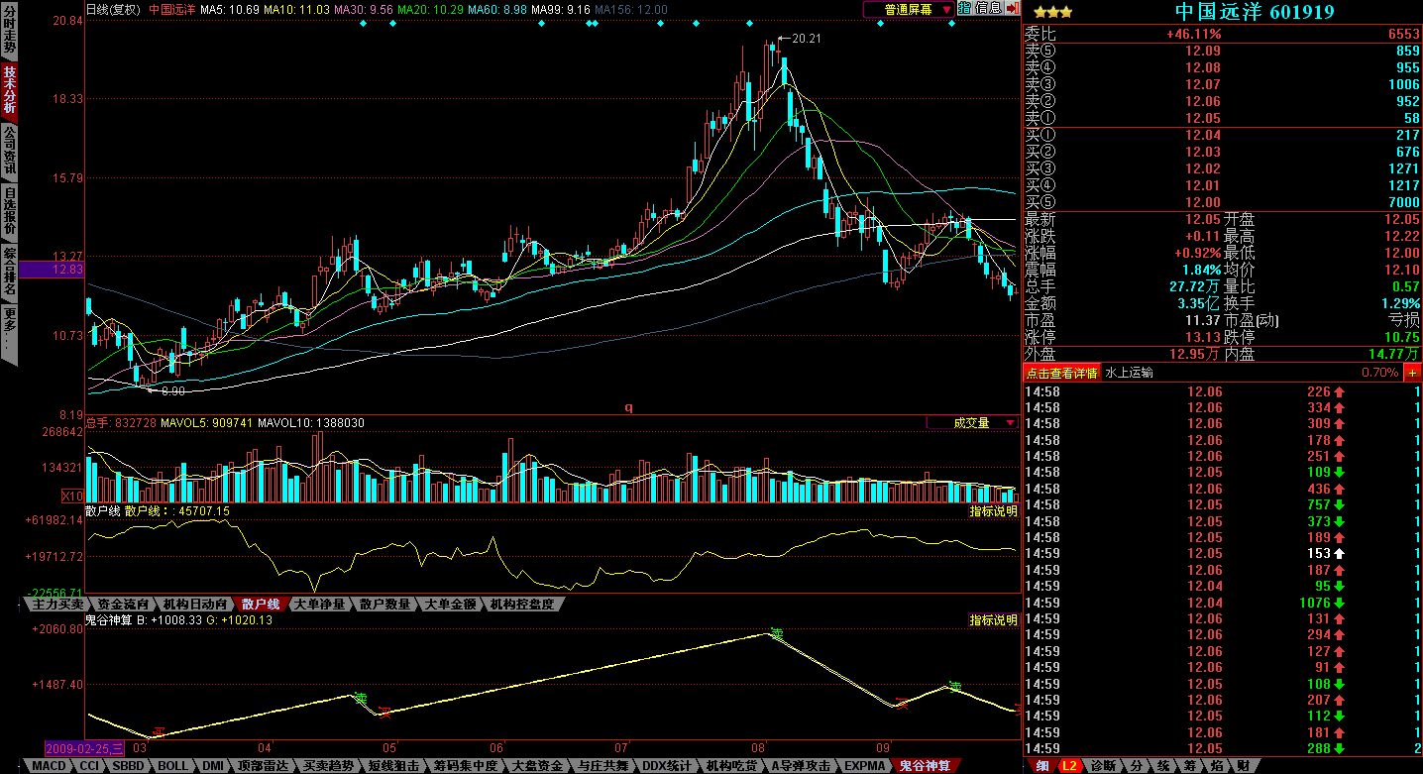Open the 焰 tab in the trades panel

[x=1217, y=766]
